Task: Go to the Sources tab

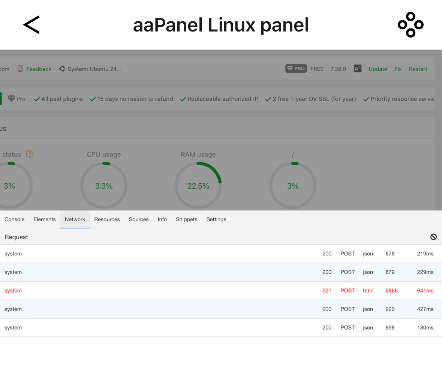Action: pyautogui.click(x=139, y=219)
